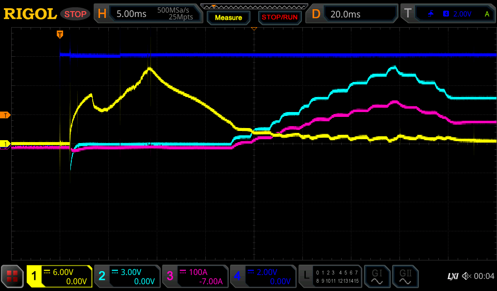Open channel 4 blue 2.00V settings
The height and width of the screenshot is (291, 497).
tap(263, 276)
